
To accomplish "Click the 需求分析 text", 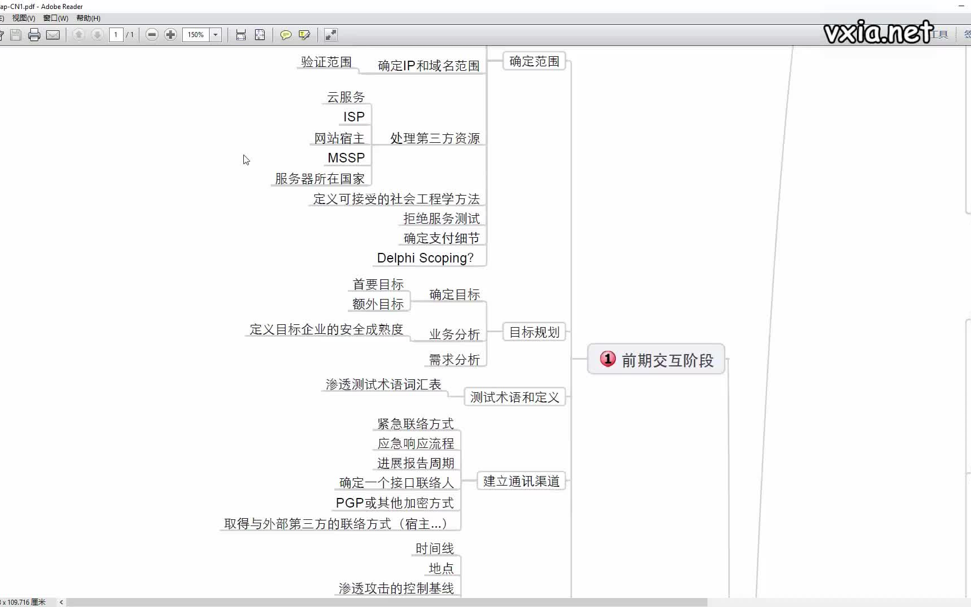I will coord(455,360).
